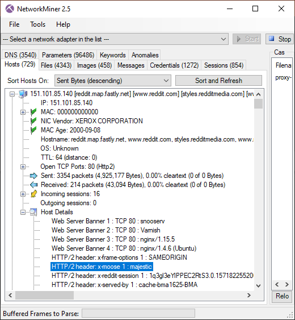
Task: Select the OS: Unknown row
Action: coord(60,148)
